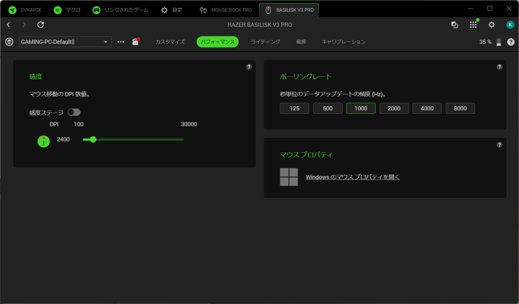Image resolution: width=519 pixels, height=304 pixels.
Task: Refresh the page with the reload icon
Action: (41, 25)
